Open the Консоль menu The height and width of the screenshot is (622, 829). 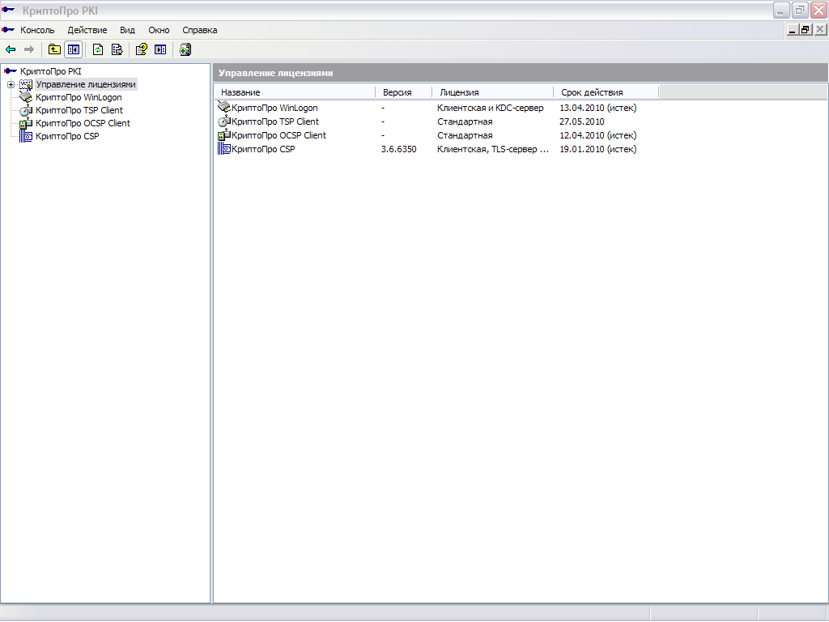click(37, 30)
